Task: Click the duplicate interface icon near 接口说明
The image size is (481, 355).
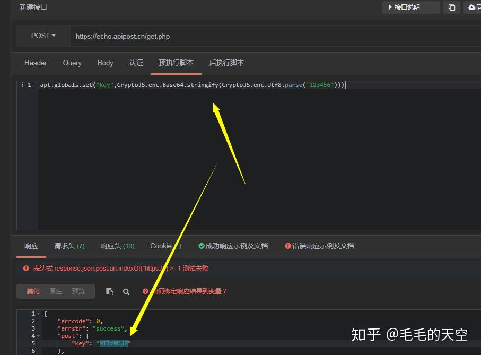Action: 451,7
